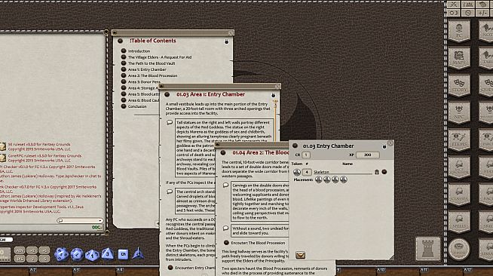Open the Classes sidebar button

coord(459,194)
